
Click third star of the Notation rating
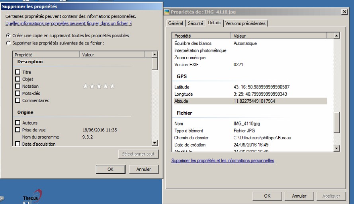(x=99, y=86)
